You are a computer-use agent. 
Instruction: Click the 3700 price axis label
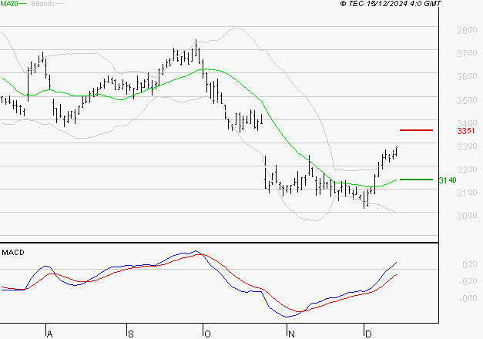click(x=467, y=53)
